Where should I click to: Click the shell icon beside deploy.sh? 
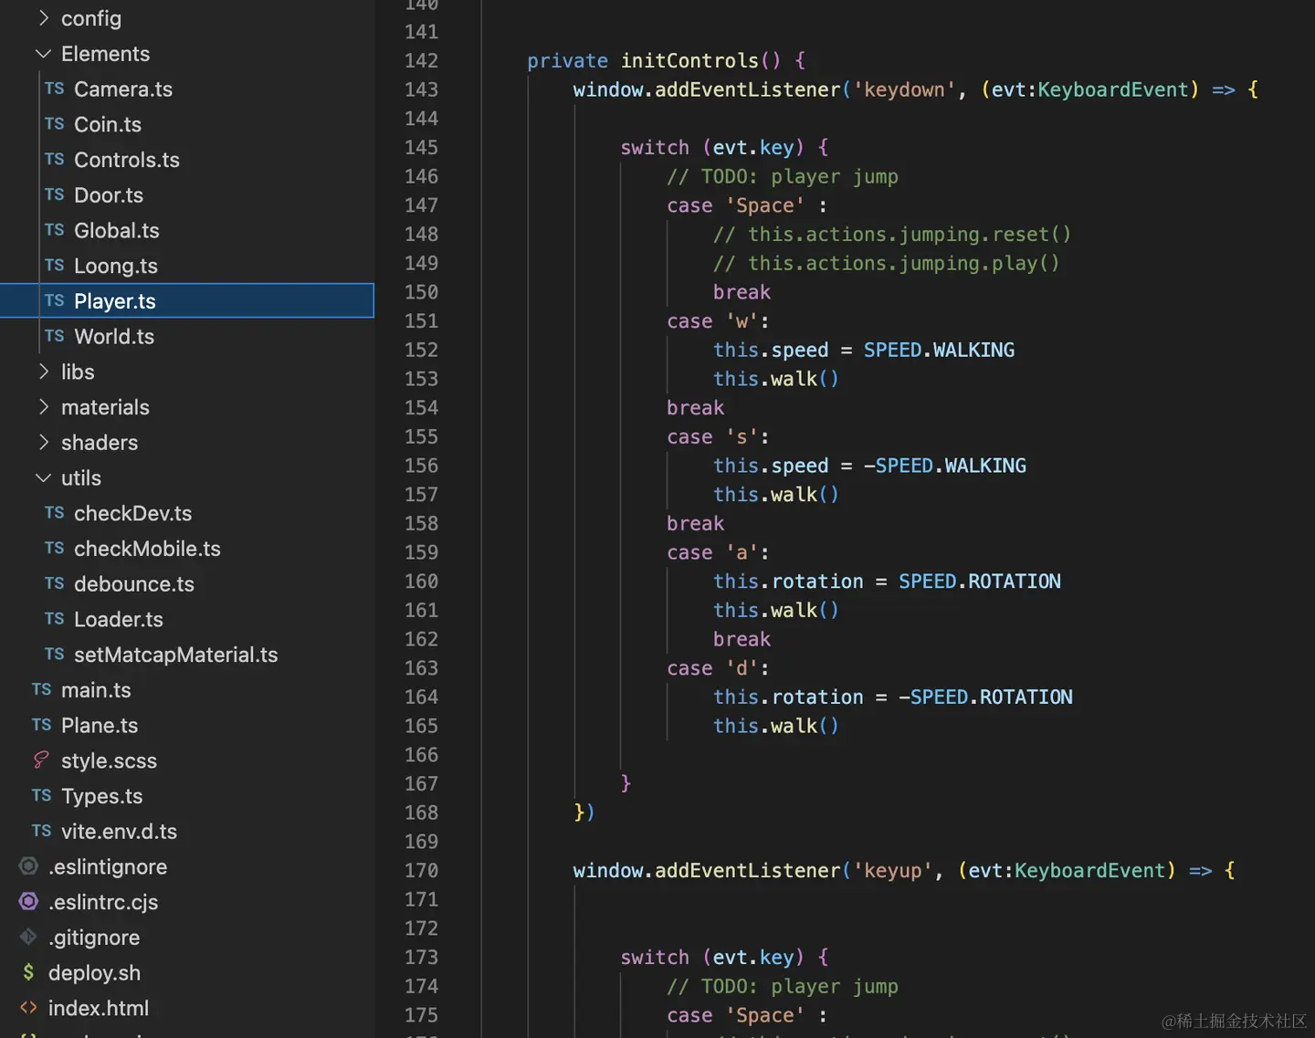coord(29,973)
